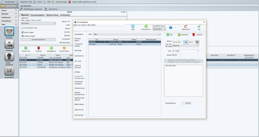Collapse the Tiere sidebar section

coord(9,25)
